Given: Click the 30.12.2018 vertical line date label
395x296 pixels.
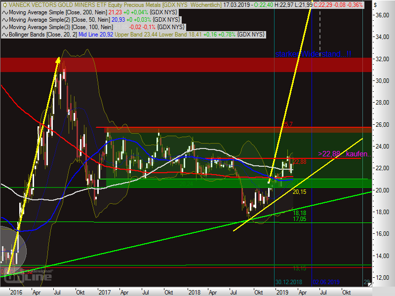Looking at the screenshot, I should coord(289,282).
